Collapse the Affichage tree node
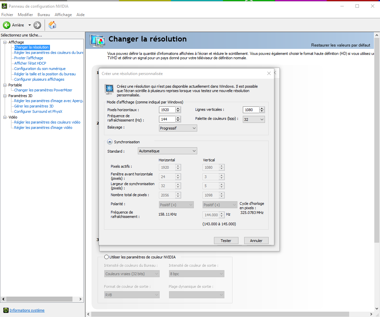Screen dimensions: 380x317 pos(5,42)
